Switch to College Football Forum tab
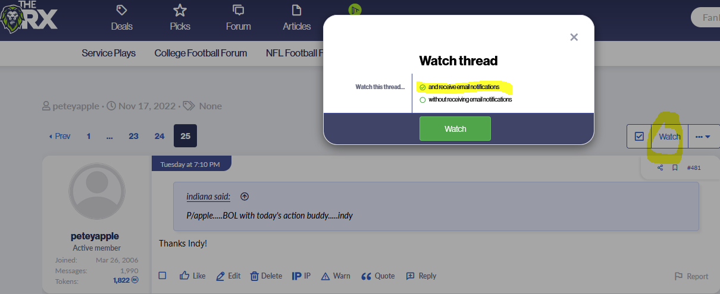This screenshot has height=294, width=720. 201,53
